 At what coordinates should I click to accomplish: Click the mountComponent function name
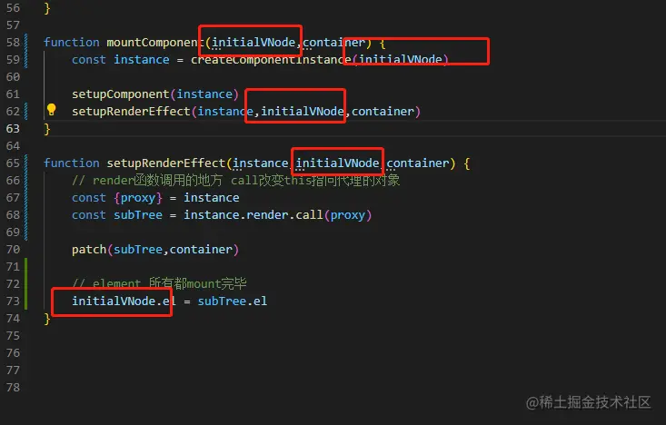click(x=155, y=43)
